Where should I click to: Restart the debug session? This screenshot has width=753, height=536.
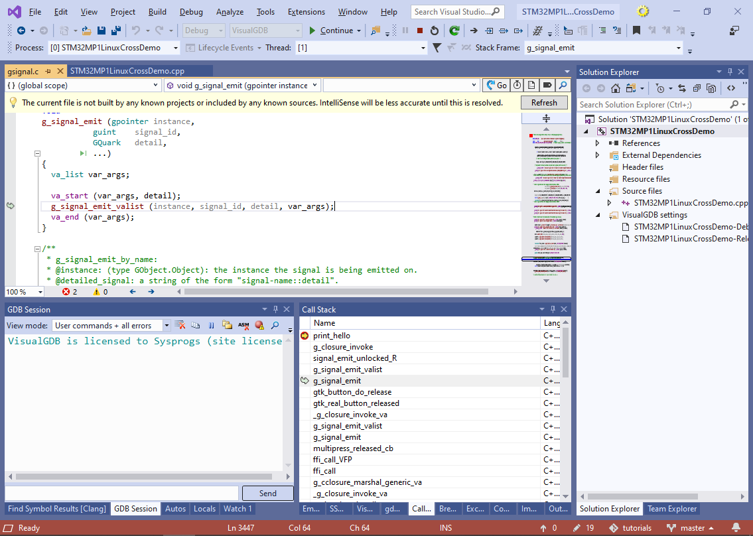tap(434, 31)
